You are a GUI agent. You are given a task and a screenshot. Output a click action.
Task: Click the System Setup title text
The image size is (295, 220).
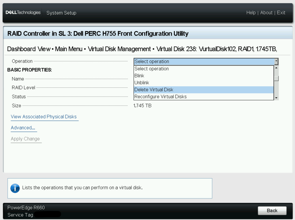[61, 13]
